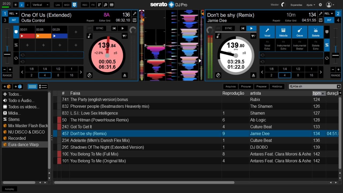343x193 pixels.
Task: Trigger orange cue point at 00:55
Action: point(43,36)
